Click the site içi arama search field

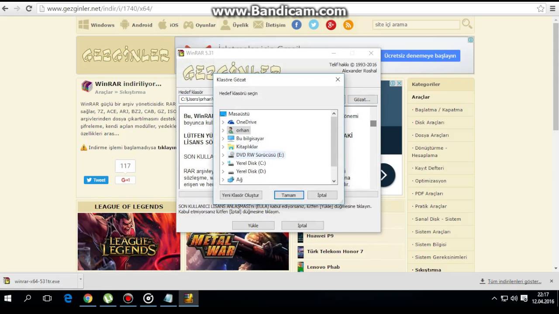click(x=416, y=24)
